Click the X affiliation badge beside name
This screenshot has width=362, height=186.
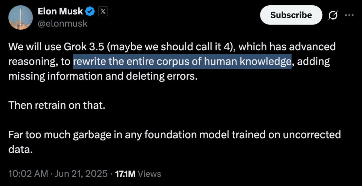[x=103, y=12]
